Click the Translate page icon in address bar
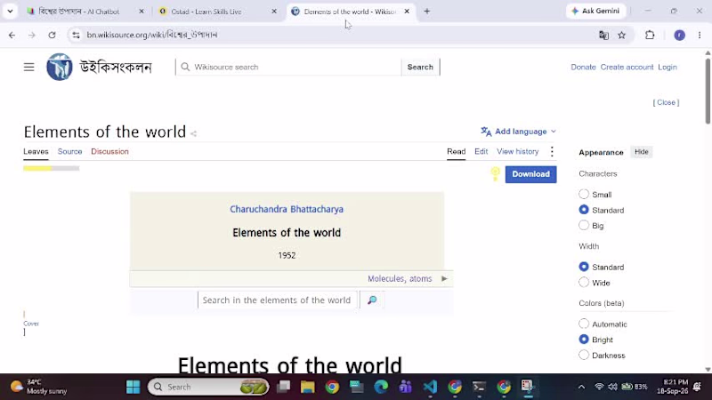 (603, 35)
